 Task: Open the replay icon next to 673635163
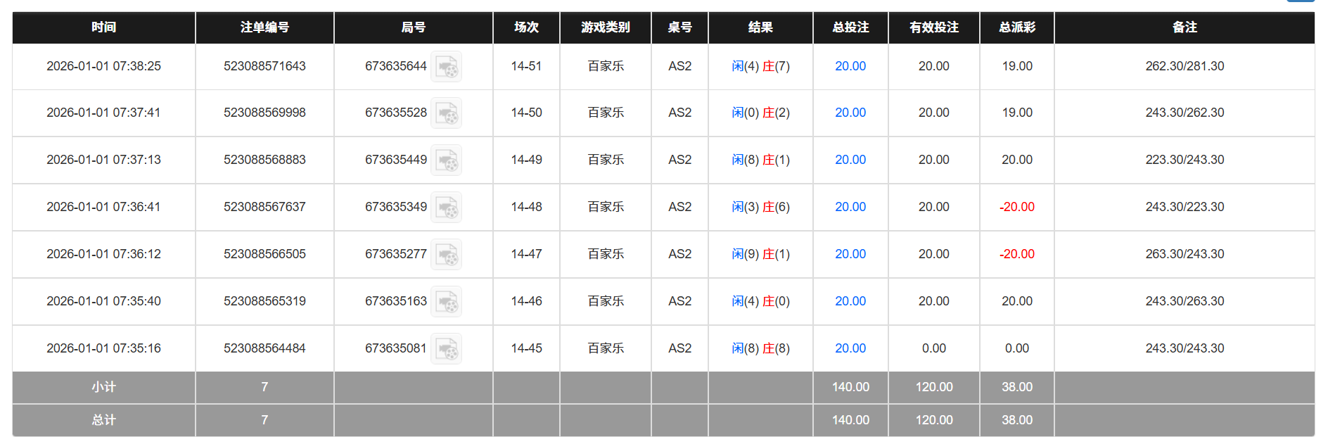(448, 301)
